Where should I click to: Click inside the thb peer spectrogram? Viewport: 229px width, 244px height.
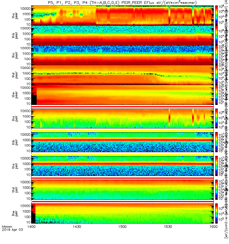click(122, 35)
